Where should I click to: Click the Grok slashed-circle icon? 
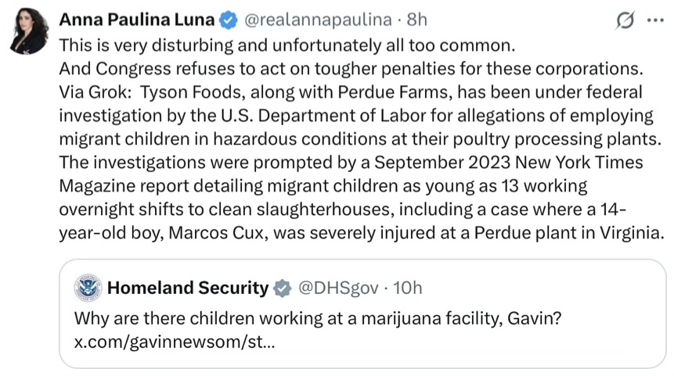[624, 20]
